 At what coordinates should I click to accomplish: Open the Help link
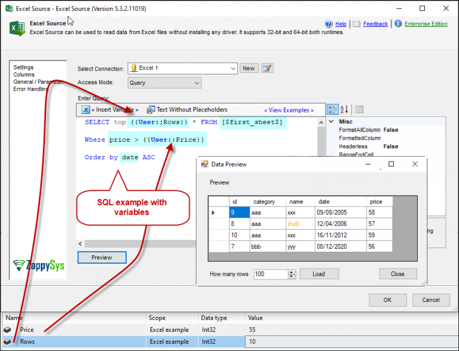[x=341, y=24]
